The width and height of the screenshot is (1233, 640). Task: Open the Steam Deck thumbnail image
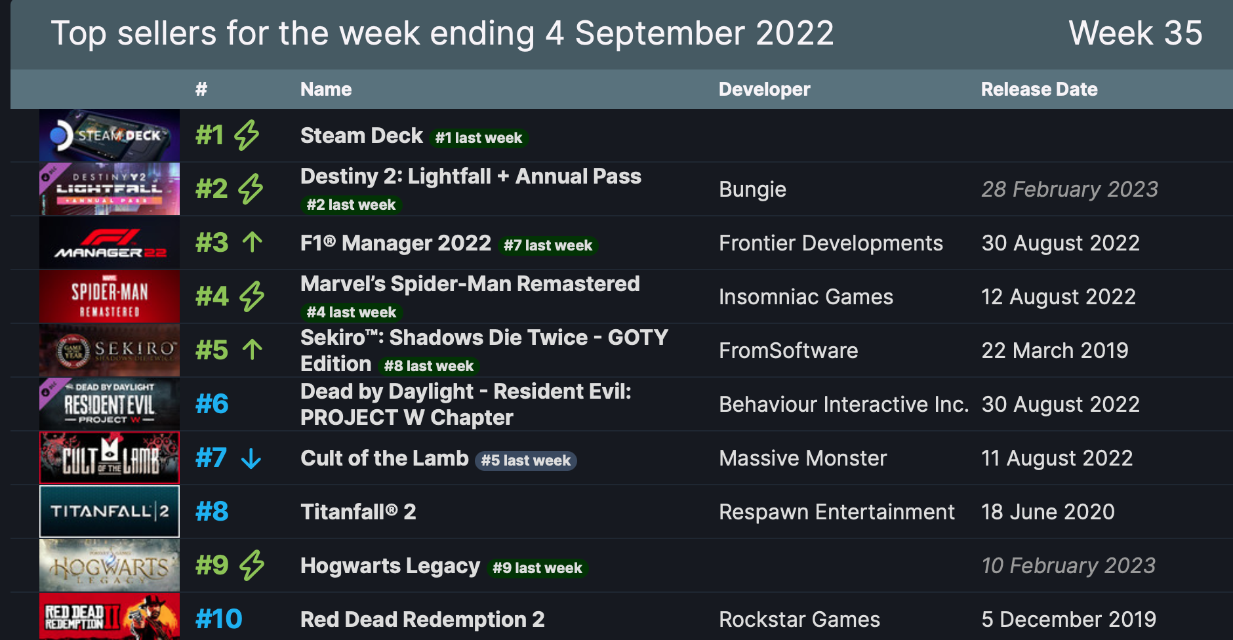point(110,136)
